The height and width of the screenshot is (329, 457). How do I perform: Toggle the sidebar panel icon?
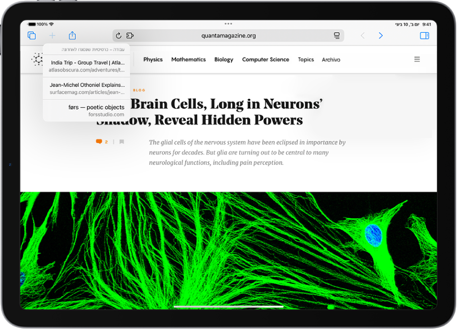[424, 36]
